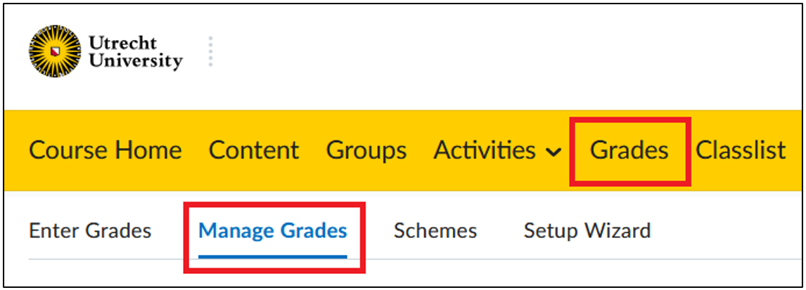The image size is (806, 290).
Task: Open the Classlist page
Action: pyautogui.click(x=740, y=150)
